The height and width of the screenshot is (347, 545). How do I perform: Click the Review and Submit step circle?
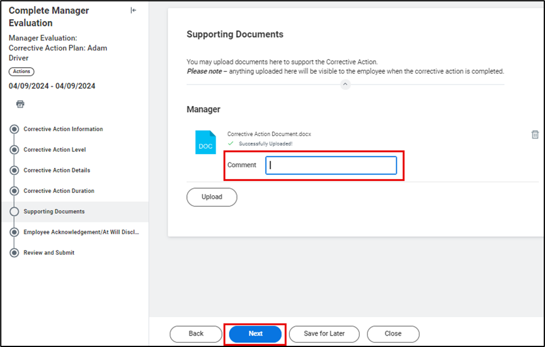[x=14, y=253]
